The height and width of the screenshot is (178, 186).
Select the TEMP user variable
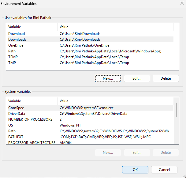point(13,57)
